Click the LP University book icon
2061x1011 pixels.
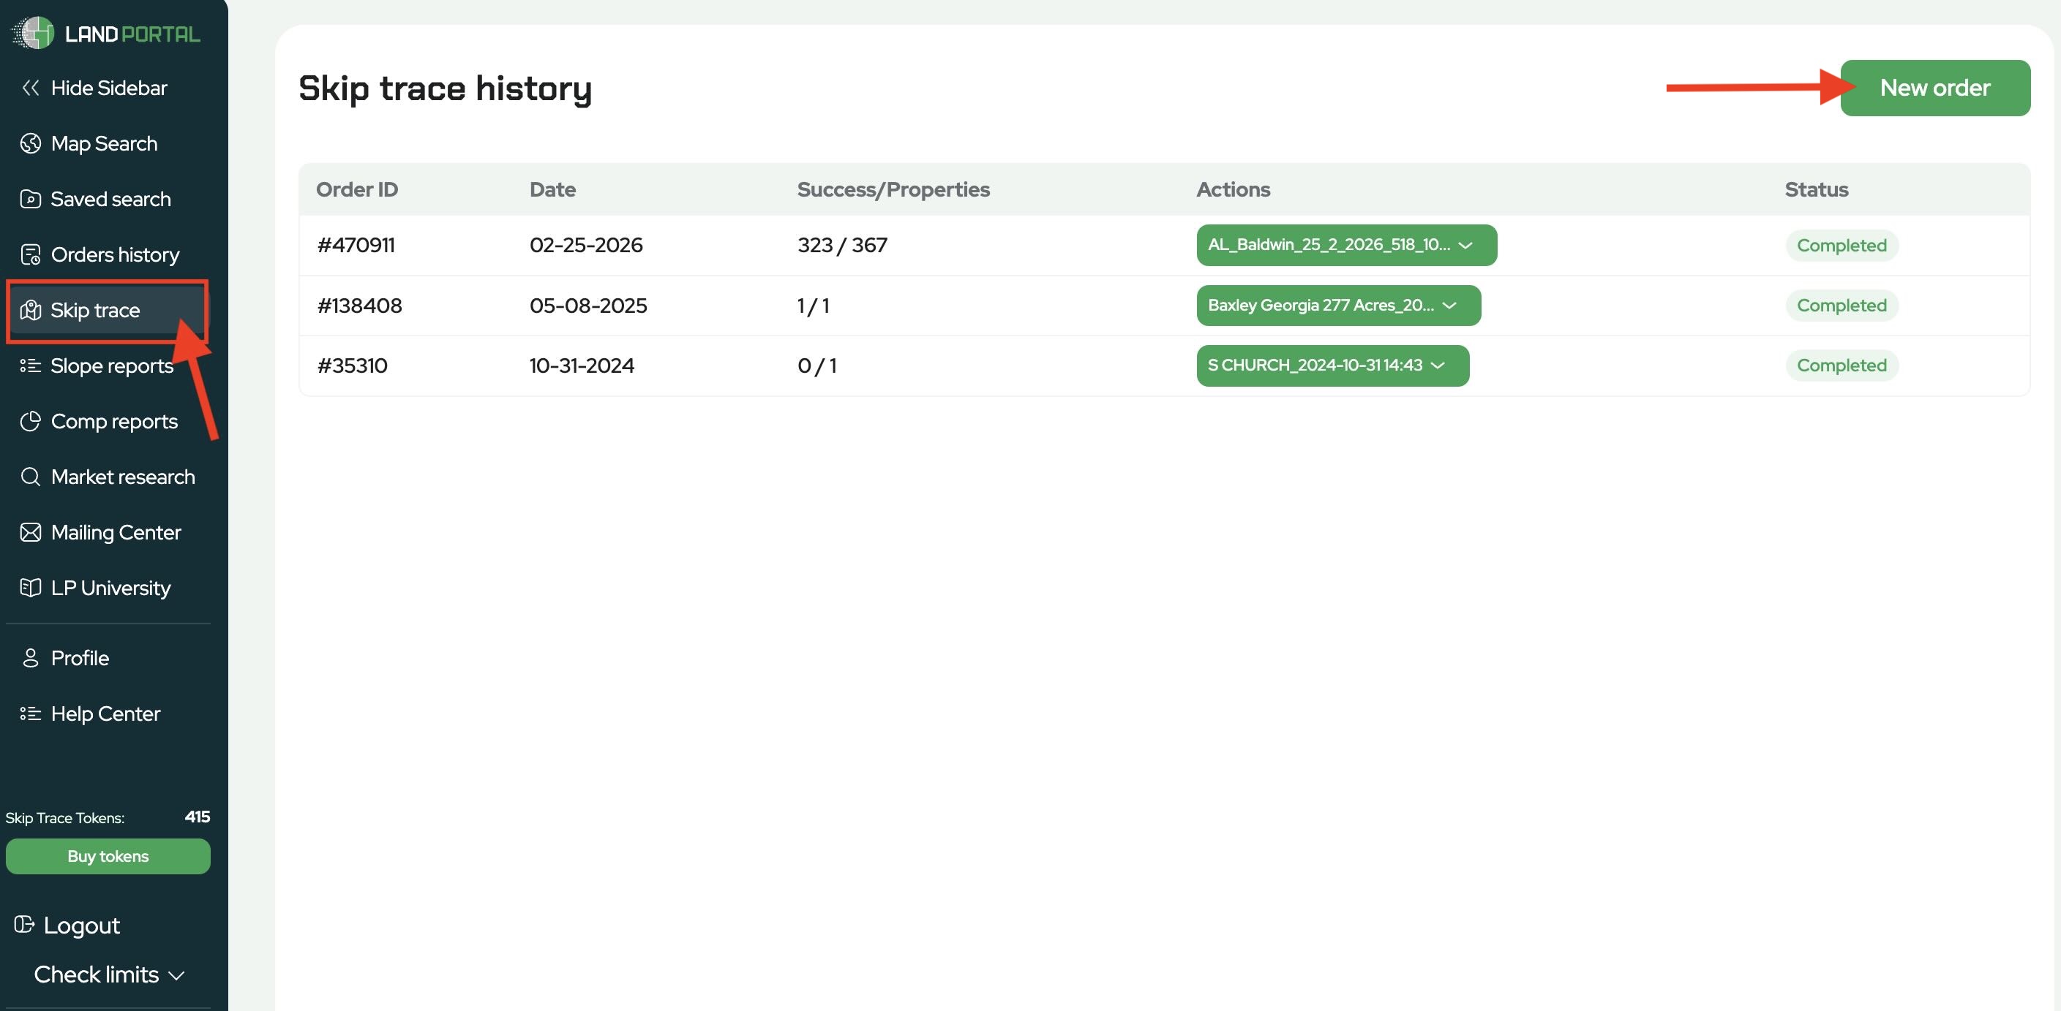(x=31, y=588)
